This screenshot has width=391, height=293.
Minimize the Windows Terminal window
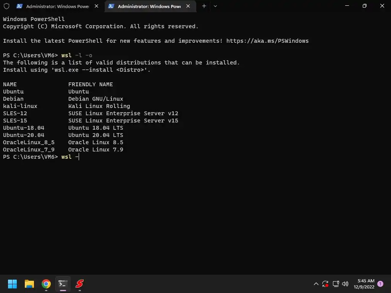click(347, 6)
